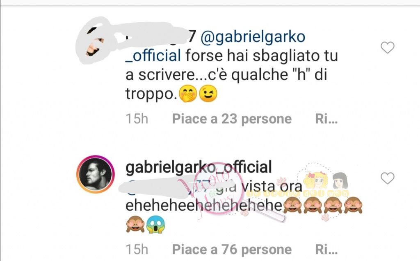Click the winking face emoji
The width and height of the screenshot is (420, 261).
[208, 94]
